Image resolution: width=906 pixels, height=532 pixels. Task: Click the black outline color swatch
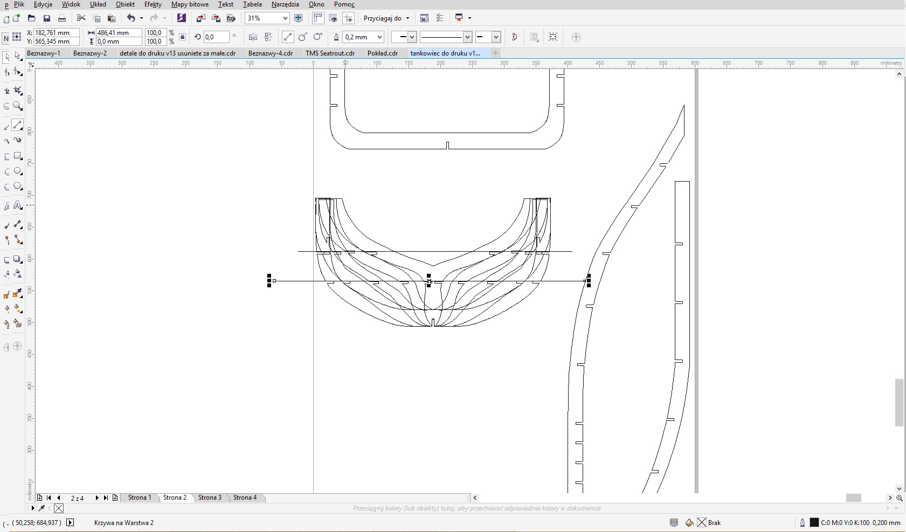point(814,522)
